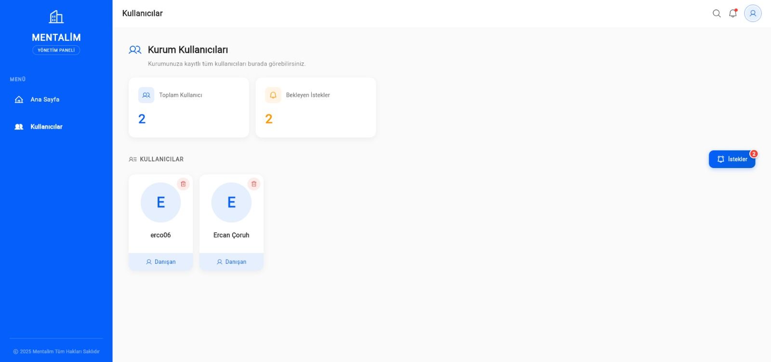Delete user erco06 with trash icon
The width and height of the screenshot is (771, 362).
point(183,184)
